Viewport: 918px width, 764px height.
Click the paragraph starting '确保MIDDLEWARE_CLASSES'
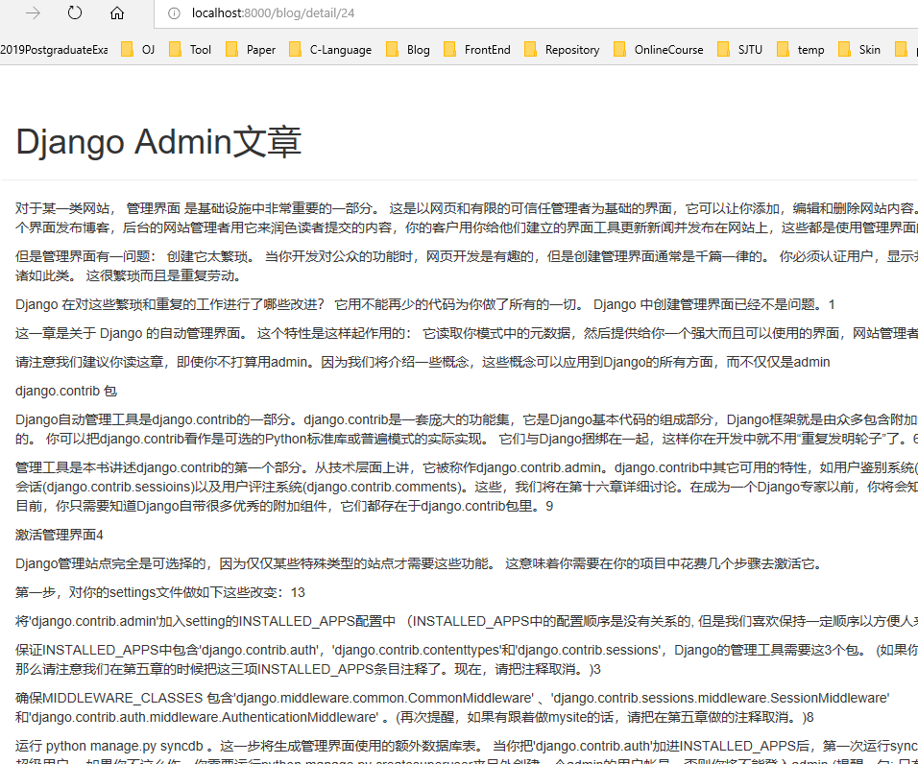(x=452, y=707)
